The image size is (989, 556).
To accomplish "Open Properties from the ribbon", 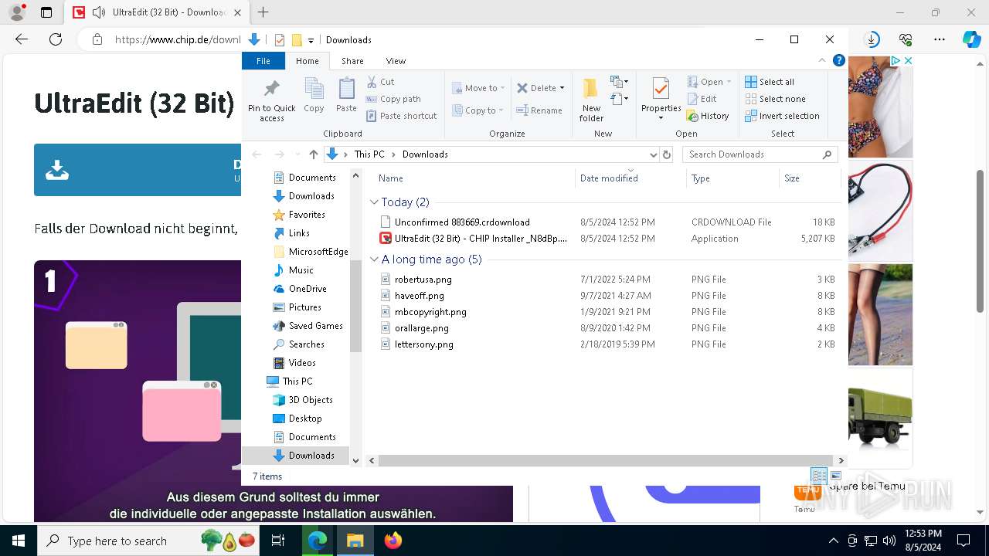I will [661, 99].
